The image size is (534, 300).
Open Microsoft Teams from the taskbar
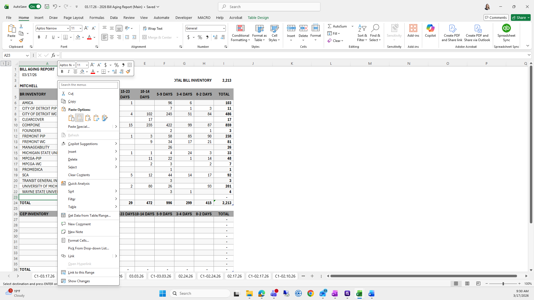(x=274, y=293)
